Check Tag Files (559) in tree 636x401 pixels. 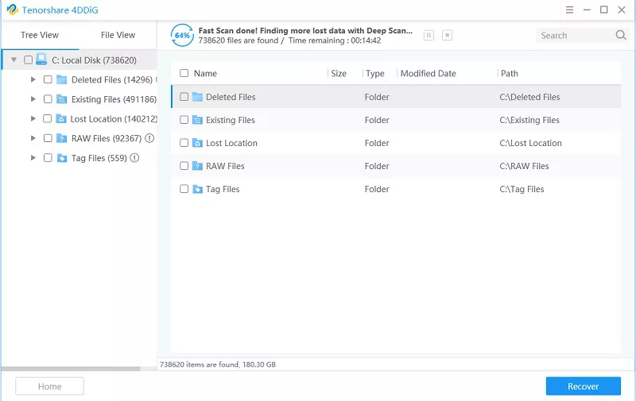(48, 158)
